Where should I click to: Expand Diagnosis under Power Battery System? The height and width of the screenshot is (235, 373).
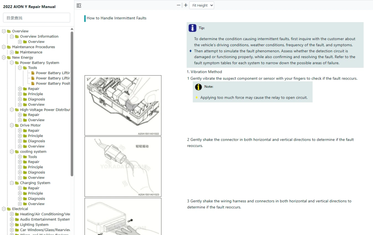[x=20, y=99]
